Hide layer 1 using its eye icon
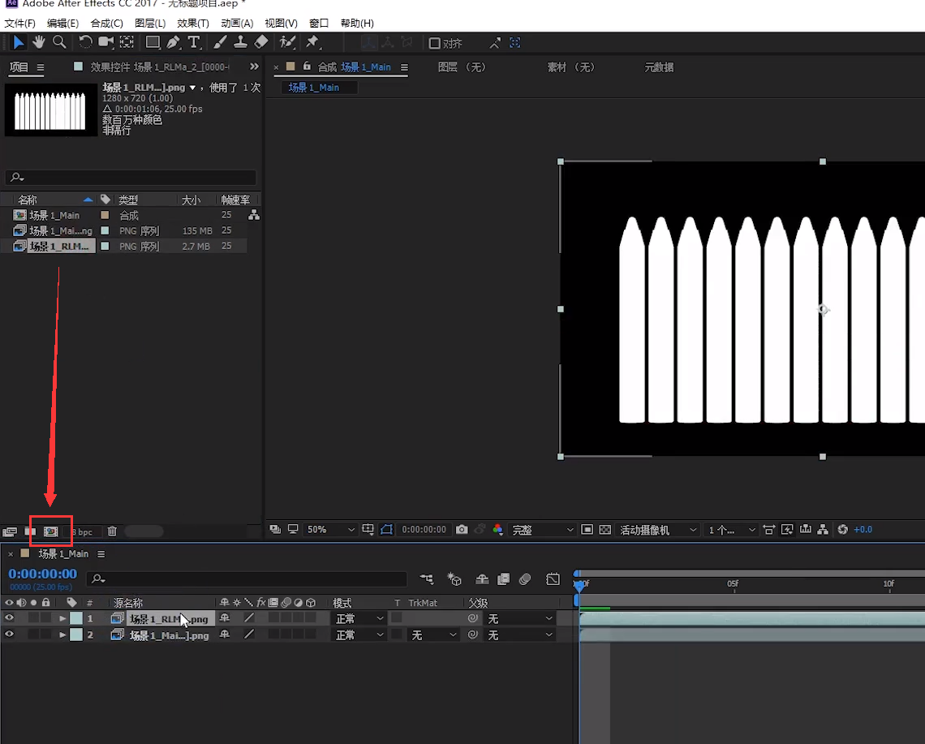Image resolution: width=925 pixels, height=744 pixels. 10,618
